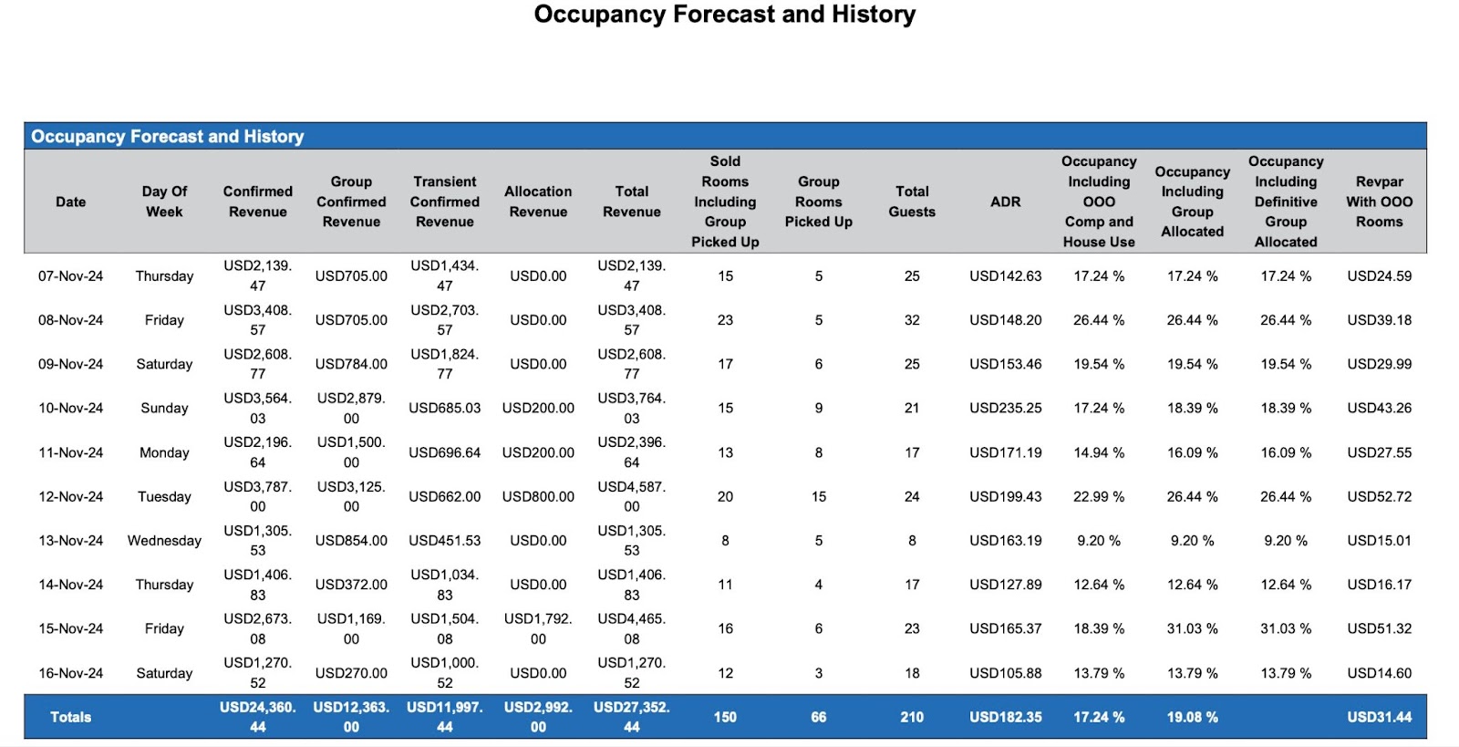1459x747 pixels.
Task: Select the Allocation Revenue value USD800.00
Action: pyautogui.click(x=538, y=496)
